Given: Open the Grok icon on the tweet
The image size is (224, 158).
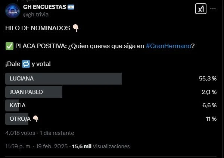Looking at the screenshot, I should 201,8.
